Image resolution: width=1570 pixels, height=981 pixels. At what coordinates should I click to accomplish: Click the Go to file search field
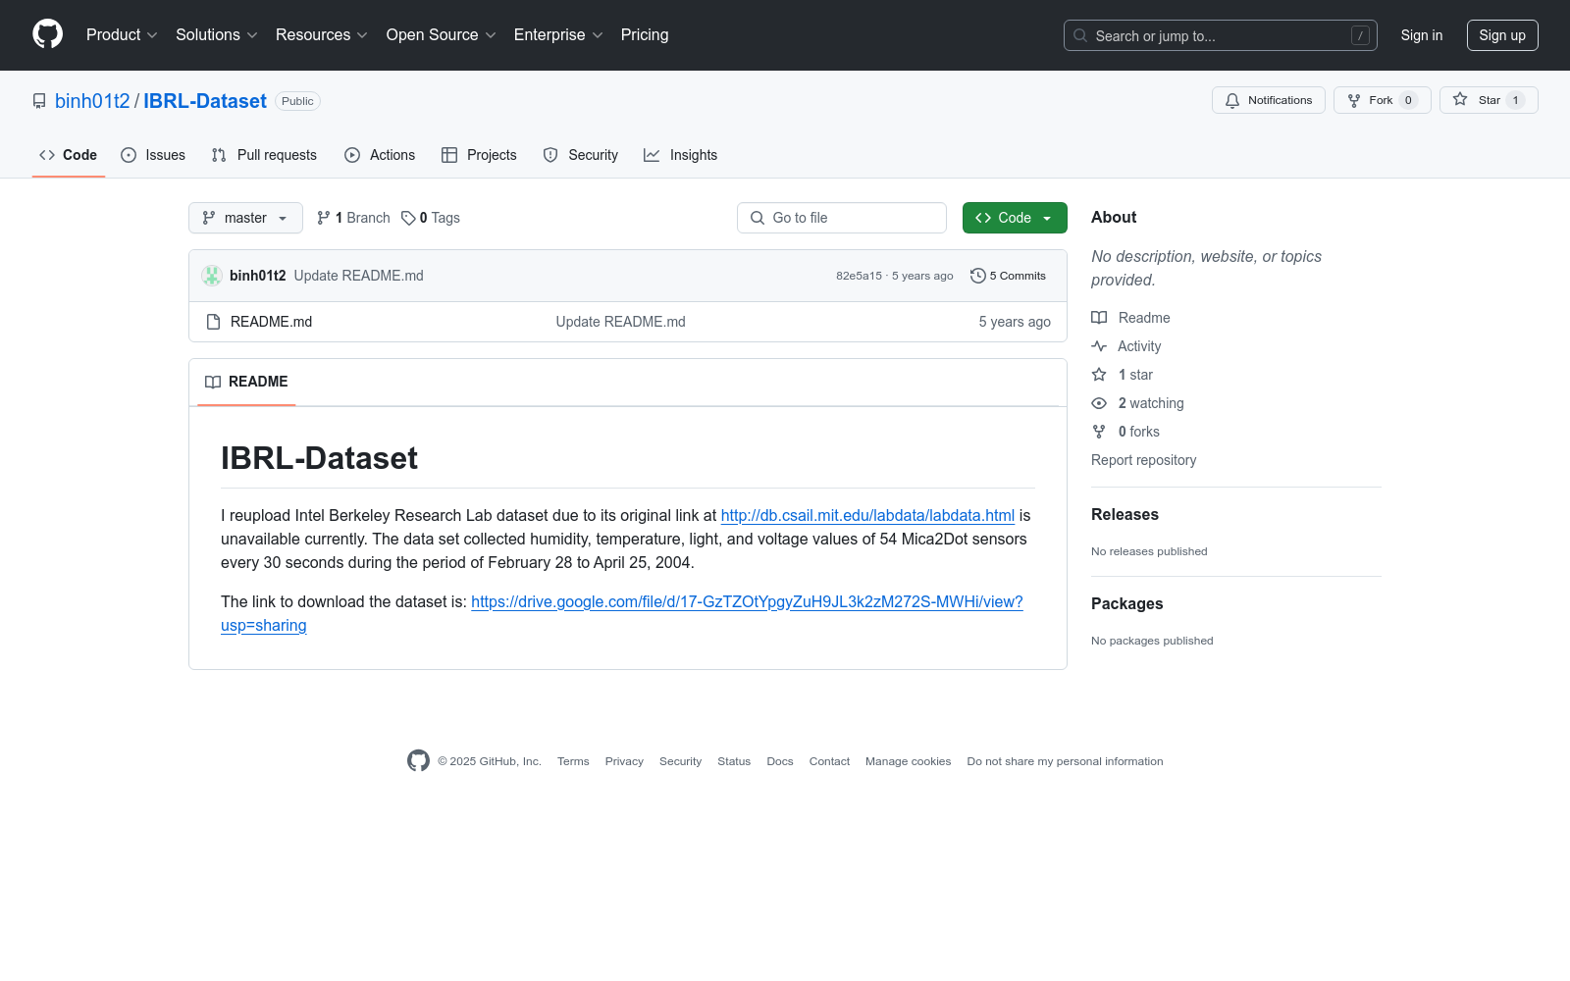tap(842, 218)
